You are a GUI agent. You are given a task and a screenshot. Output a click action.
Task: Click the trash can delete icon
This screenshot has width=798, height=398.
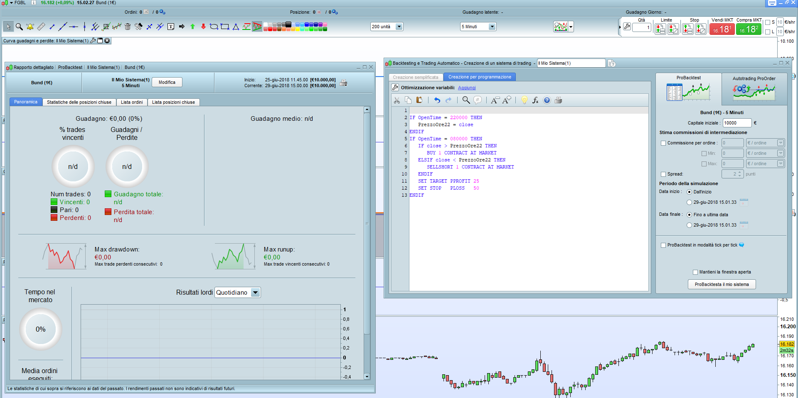(x=128, y=27)
